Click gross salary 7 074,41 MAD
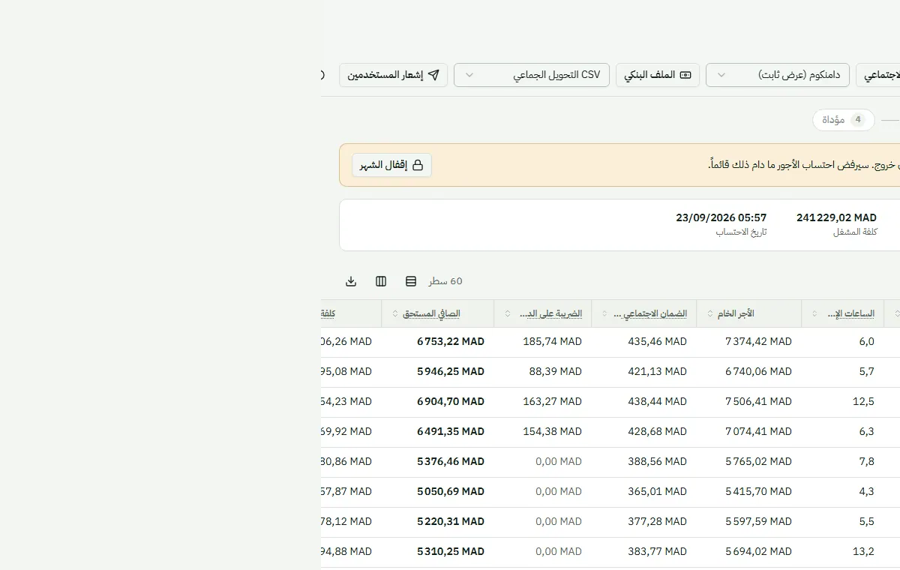 coord(758,431)
